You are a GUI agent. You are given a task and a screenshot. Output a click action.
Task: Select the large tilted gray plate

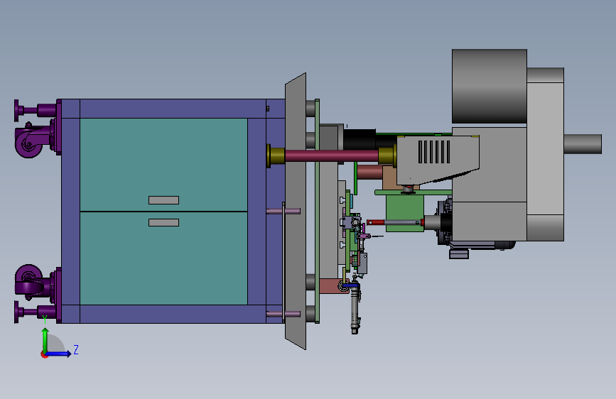[296, 211]
